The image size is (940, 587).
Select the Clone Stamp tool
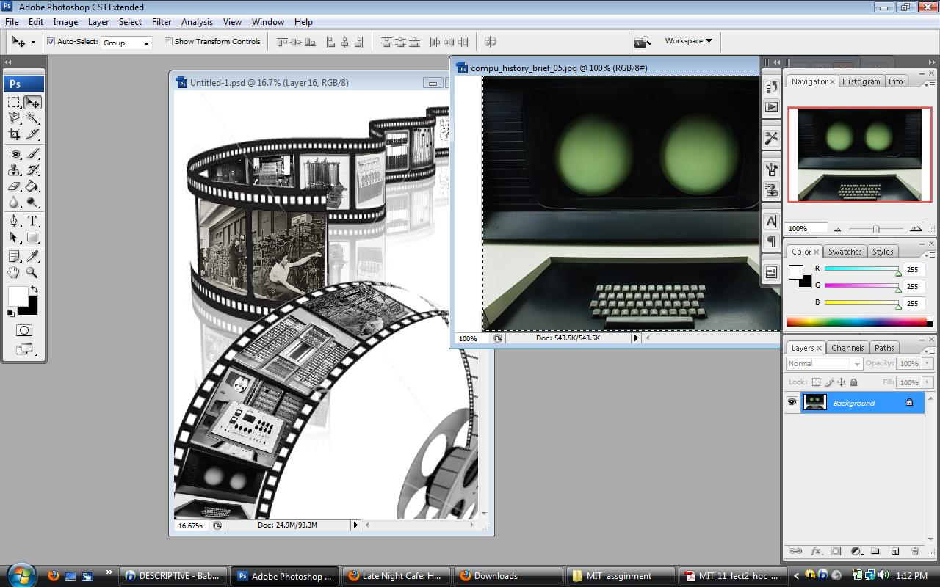point(14,169)
